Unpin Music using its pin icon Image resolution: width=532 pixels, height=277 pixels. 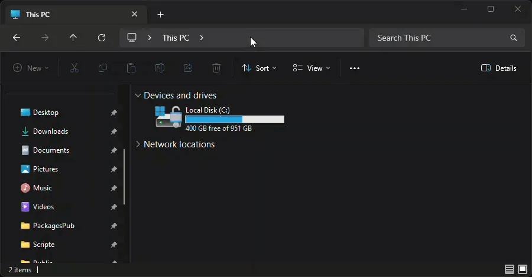113,187
